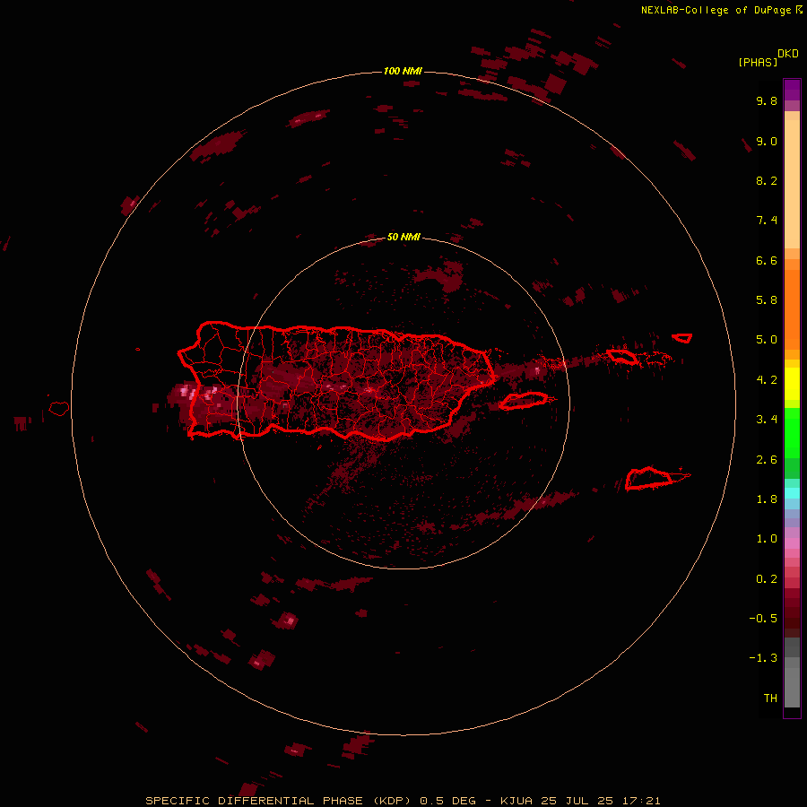Select the 4.2 legend value

[x=767, y=379]
